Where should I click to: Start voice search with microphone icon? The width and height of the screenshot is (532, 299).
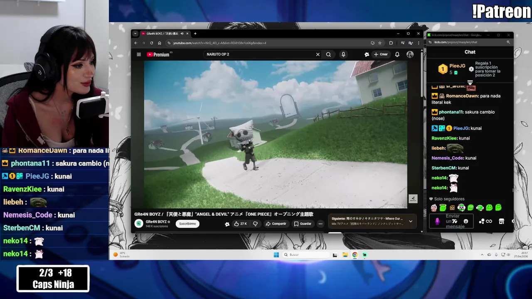tap(343, 54)
